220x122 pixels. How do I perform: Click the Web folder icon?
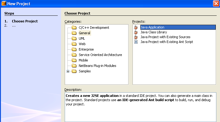(74, 44)
